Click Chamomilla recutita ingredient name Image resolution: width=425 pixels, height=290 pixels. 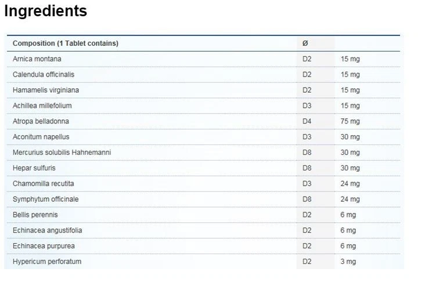[43, 184]
